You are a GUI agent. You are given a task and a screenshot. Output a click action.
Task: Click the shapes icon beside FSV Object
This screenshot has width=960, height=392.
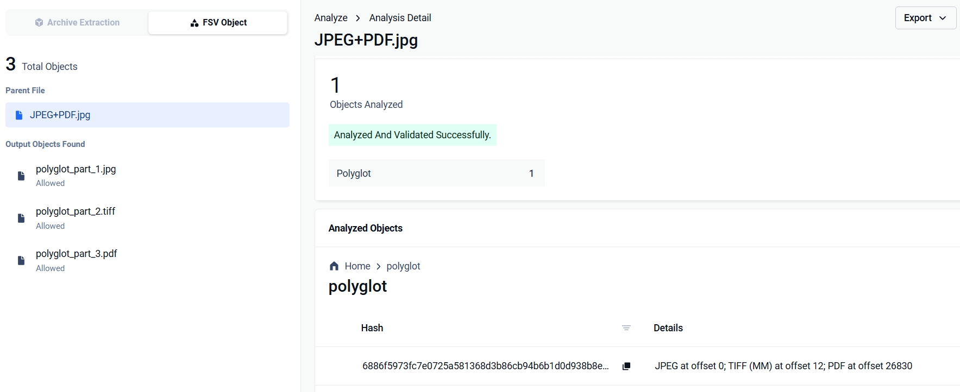(x=194, y=23)
